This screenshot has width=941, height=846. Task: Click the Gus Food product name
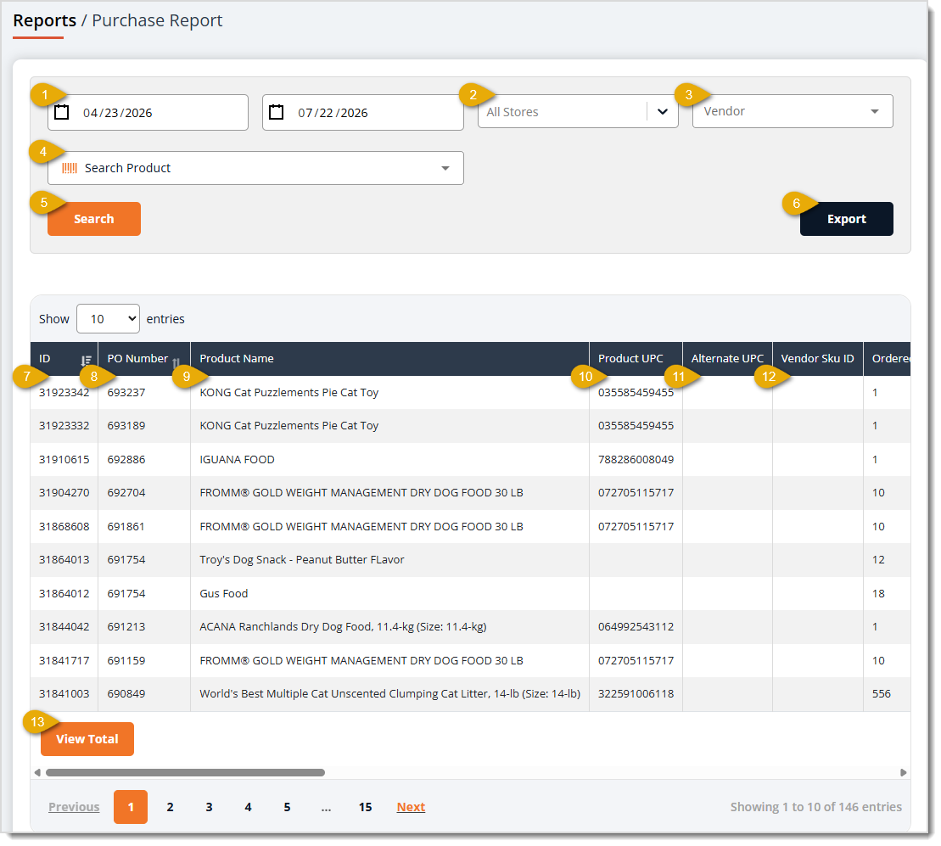point(224,593)
